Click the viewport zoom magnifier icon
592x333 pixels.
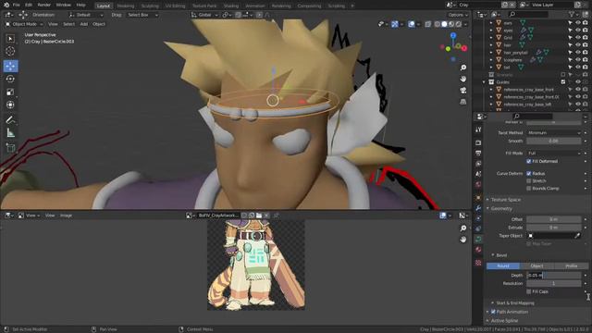coord(463,68)
